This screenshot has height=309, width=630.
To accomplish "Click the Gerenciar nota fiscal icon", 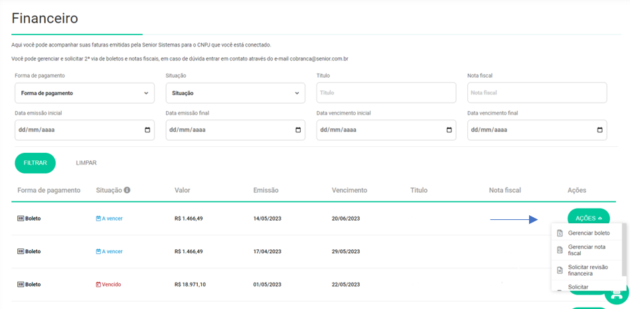I will (x=559, y=250).
